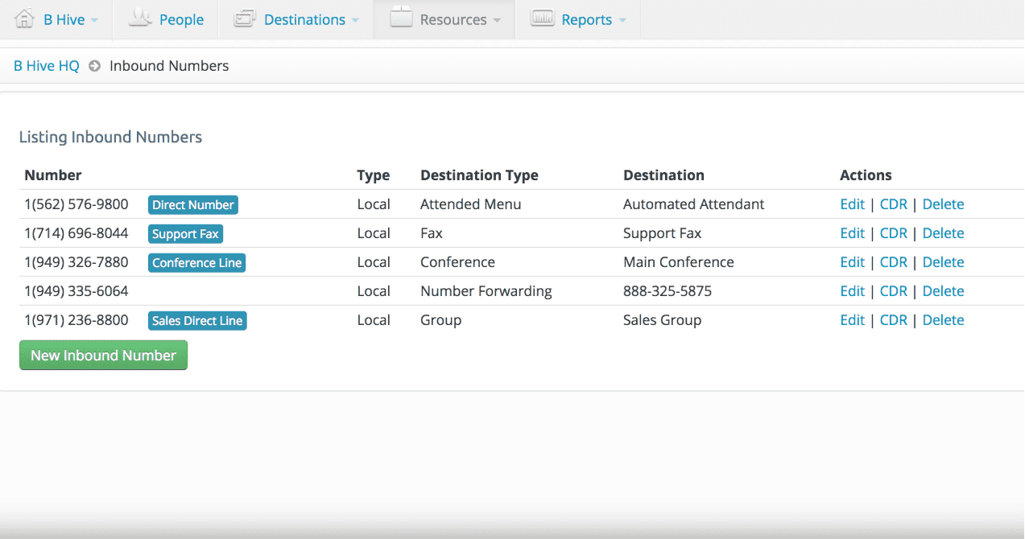Go to the People tab
The image size is (1025, 539).
pos(181,20)
